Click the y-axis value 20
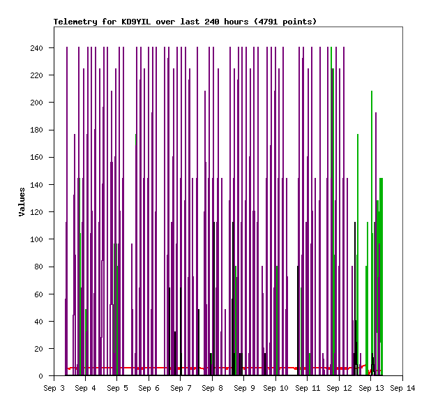The width and height of the screenshot is (431, 404). [x=39, y=349]
